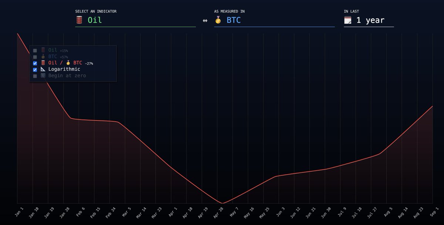Click the Jul 18 axis label
This screenshot has height=225, width=444.
click(357, 214)
